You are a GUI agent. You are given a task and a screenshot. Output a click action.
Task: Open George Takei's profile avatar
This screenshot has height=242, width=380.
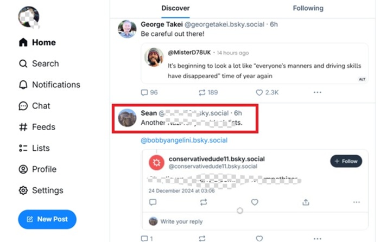(x=127, y=29)
